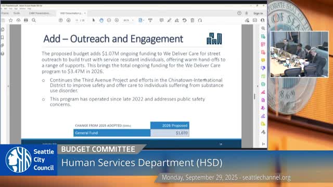Image resolution: width=333 pixels, height=187 pixels.
Task: Open red pen Redact tool in right pane
Action: click(263, 92)
